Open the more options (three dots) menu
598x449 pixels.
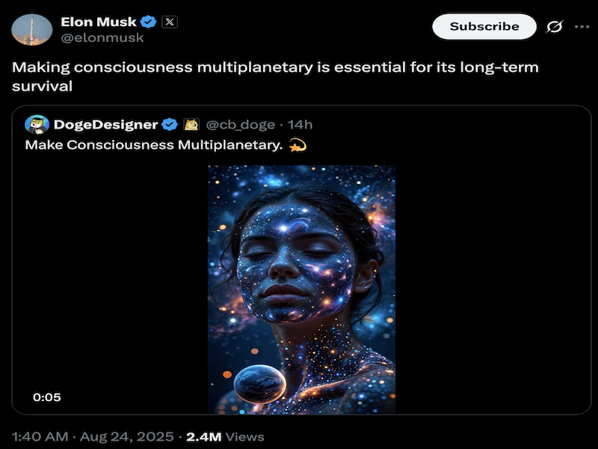(x=582, y=26)
